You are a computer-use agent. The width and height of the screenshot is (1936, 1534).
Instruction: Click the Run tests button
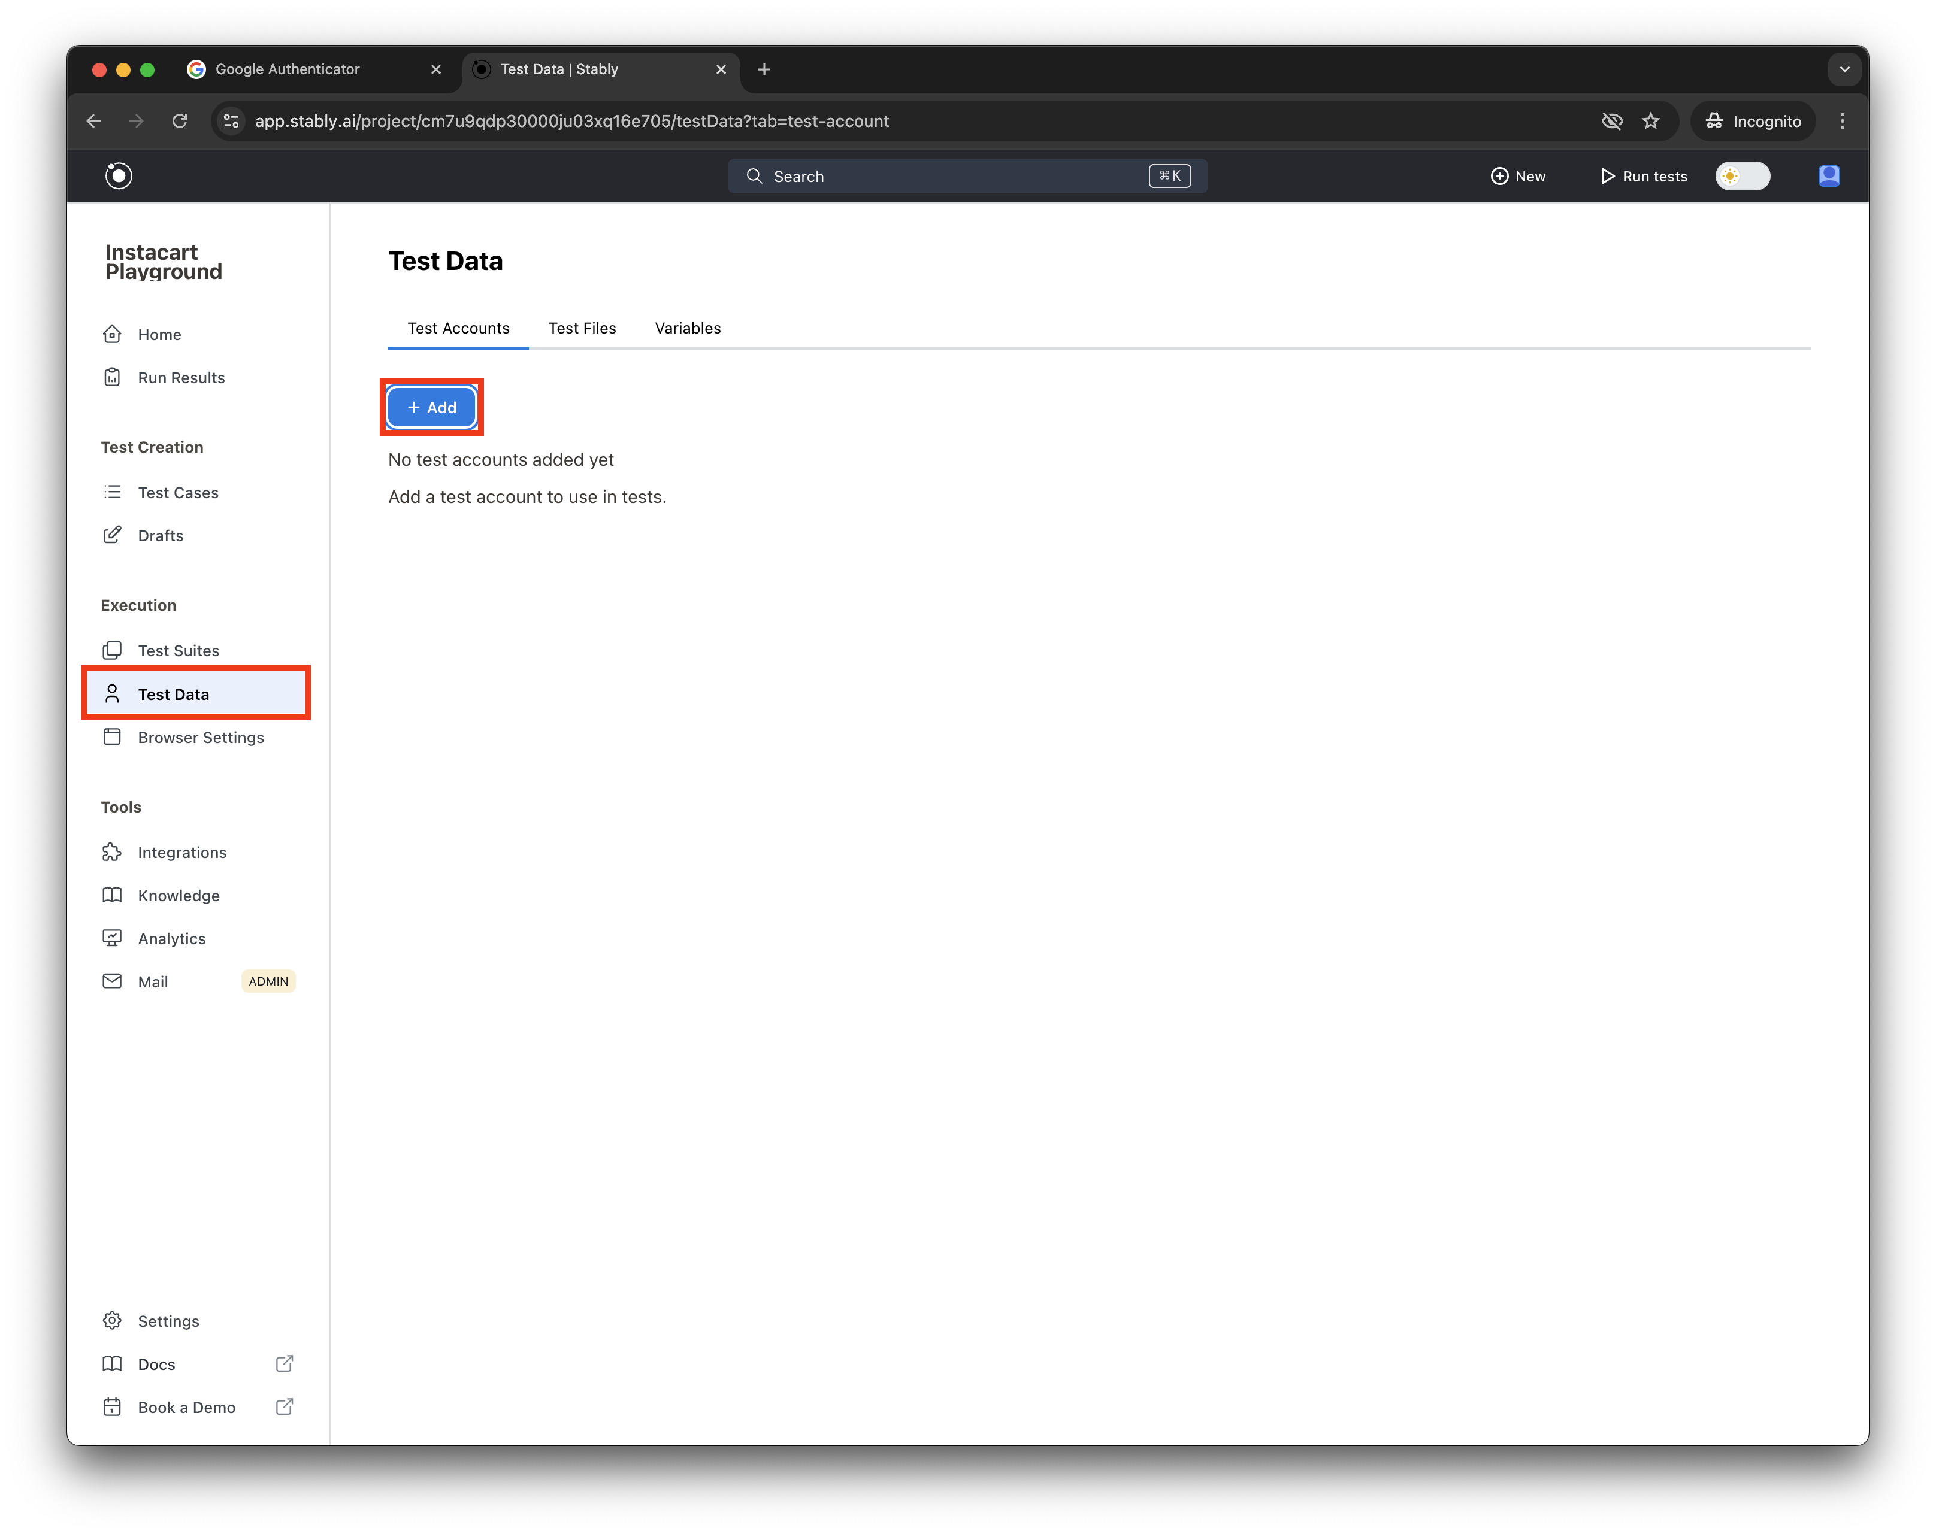point(1643,176)
